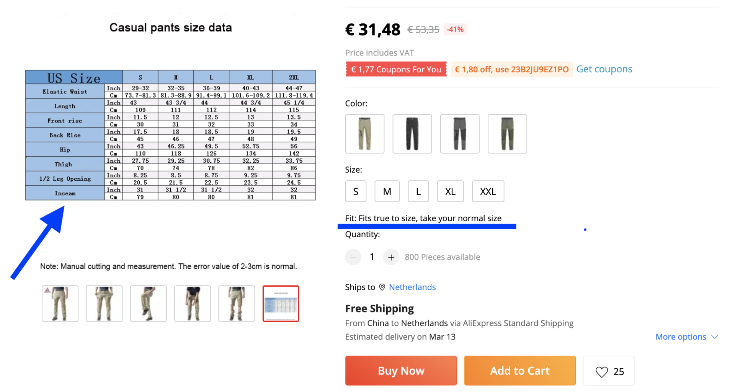735x392 pixels.
Task: Click the red €1,77 coupon ticket badge
Action: (x=396, y=69)
